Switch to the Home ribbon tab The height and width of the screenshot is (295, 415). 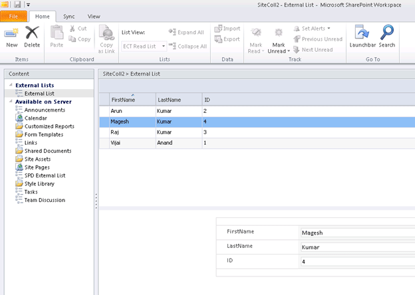click(43, 17)
